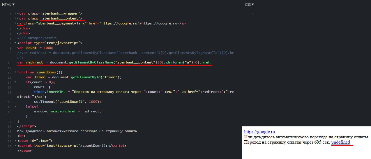The height and width of the screenshot is (159, 371).
Task: Click the '<br>' tag on line 24
Action: point(21,136)
